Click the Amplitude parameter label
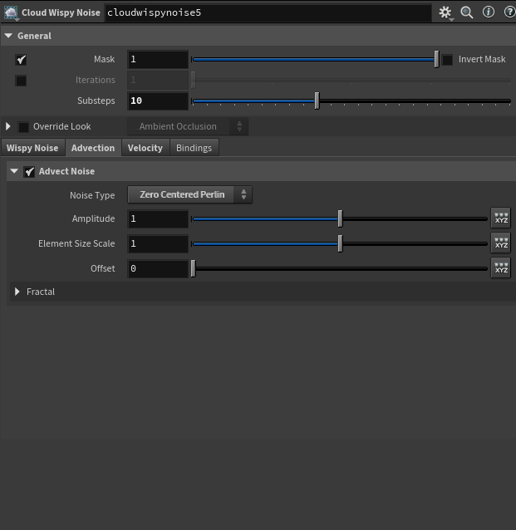 [93, 218]
